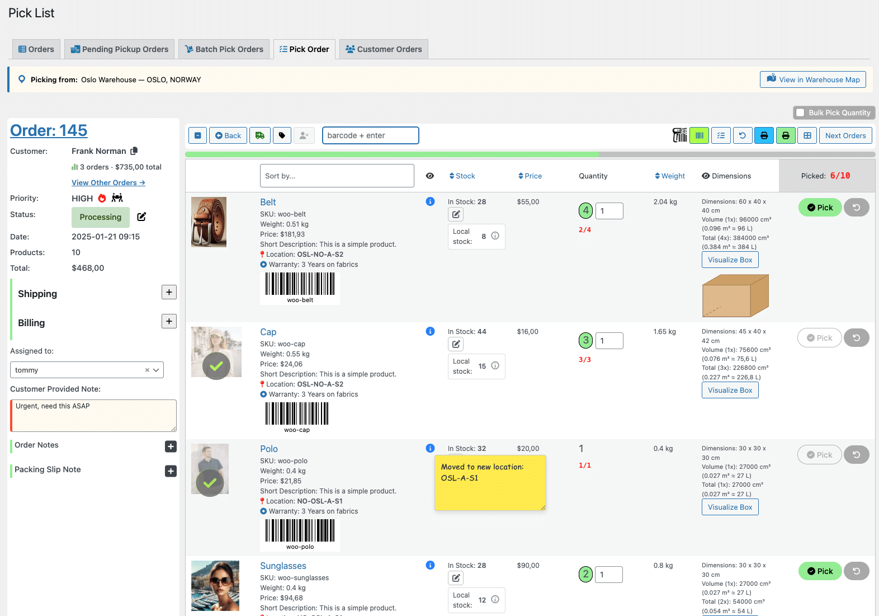Click the barcode + enter input field
Screen dimensions: 879x616
(x=370, y=135)
